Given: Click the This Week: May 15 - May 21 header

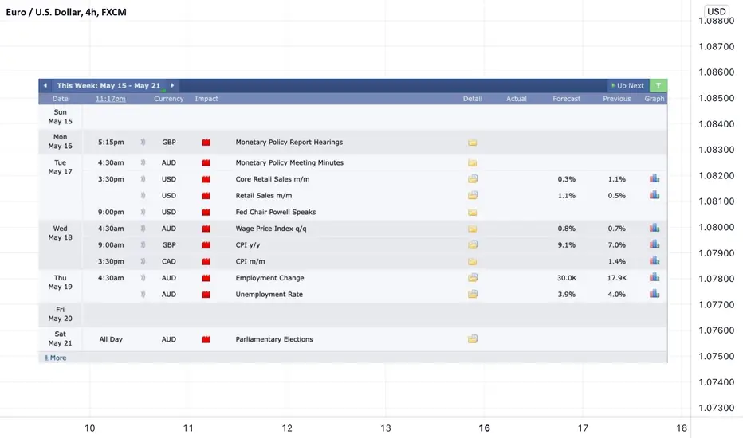Looking at the screenshot, I should [x=108, y=86].
